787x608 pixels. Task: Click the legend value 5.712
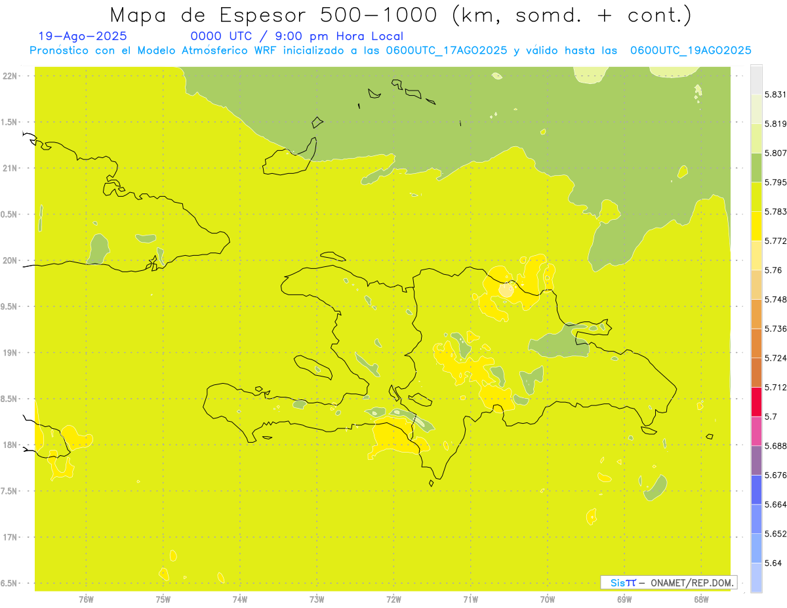[775, 388]
